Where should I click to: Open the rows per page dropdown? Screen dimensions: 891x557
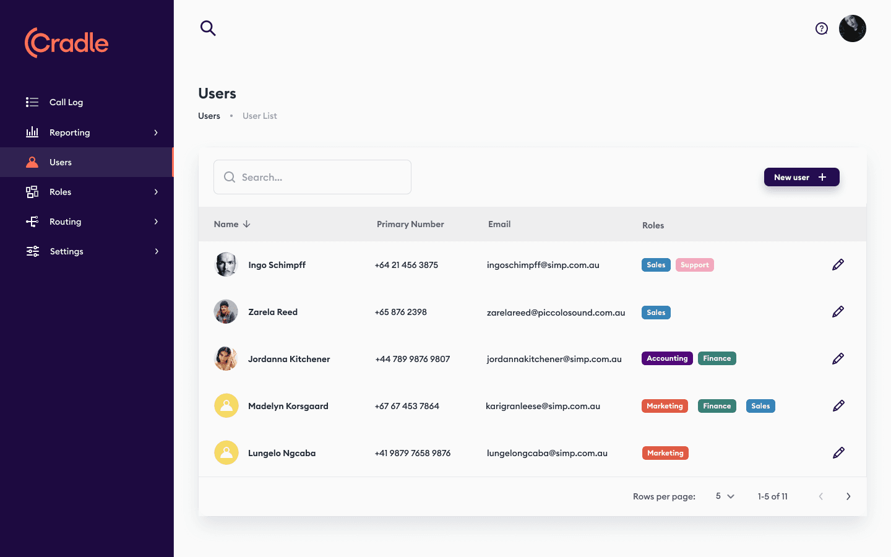pyautogui.click(x=724, y=496)
